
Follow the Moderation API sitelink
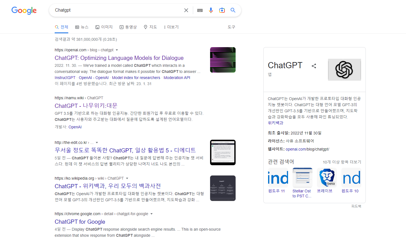click(177, 78)
